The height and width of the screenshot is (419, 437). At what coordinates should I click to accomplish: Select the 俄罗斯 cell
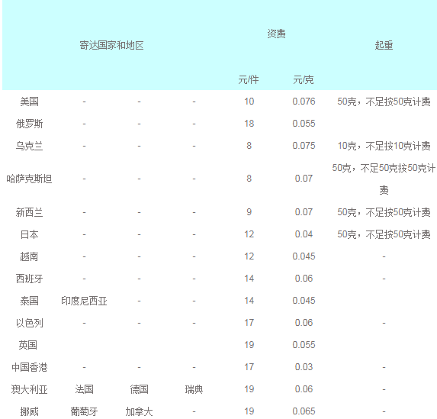29,124
